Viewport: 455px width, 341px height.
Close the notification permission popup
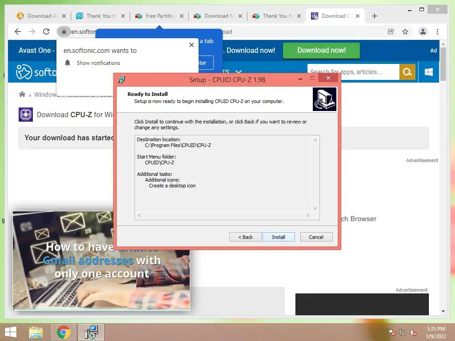(x=191, y=45)
